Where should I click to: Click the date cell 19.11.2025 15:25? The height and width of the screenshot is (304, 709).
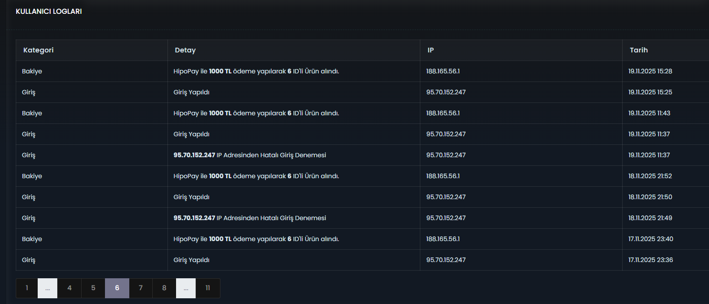tap(650, 92)
